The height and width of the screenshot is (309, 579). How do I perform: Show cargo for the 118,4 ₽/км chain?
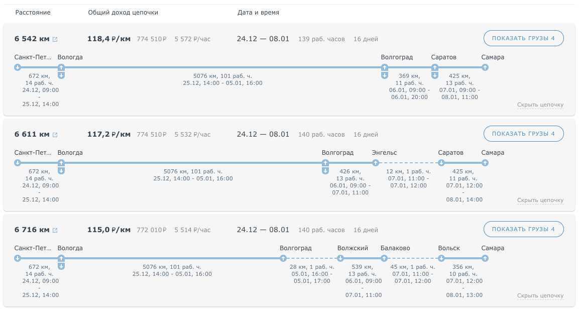point(523,38)
